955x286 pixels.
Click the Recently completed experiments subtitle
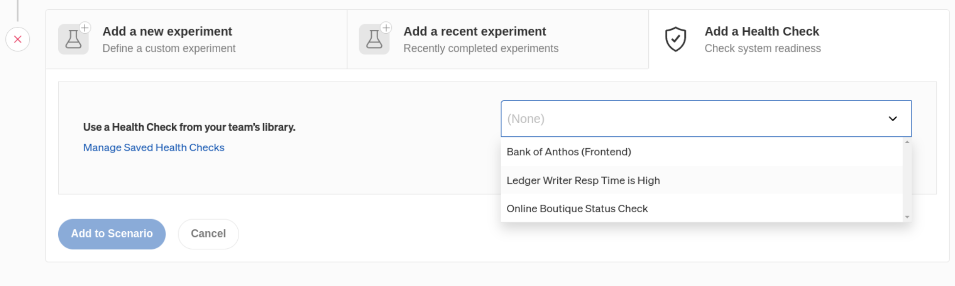481,48
